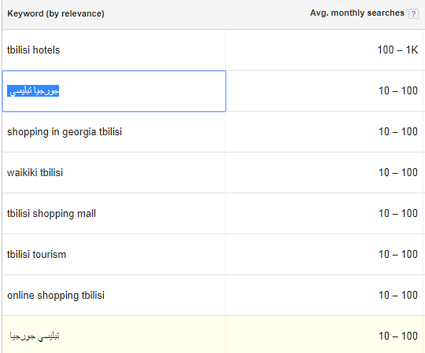Click search volume in the yellow highlighted row
The width and height of the screenshot is (425, 353).
coord(398,336)
